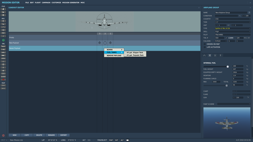Open the Type dropdown Spitfire LF Mk. IX CW
Viewport: 253px width, 142px height.
click(233, 28)
